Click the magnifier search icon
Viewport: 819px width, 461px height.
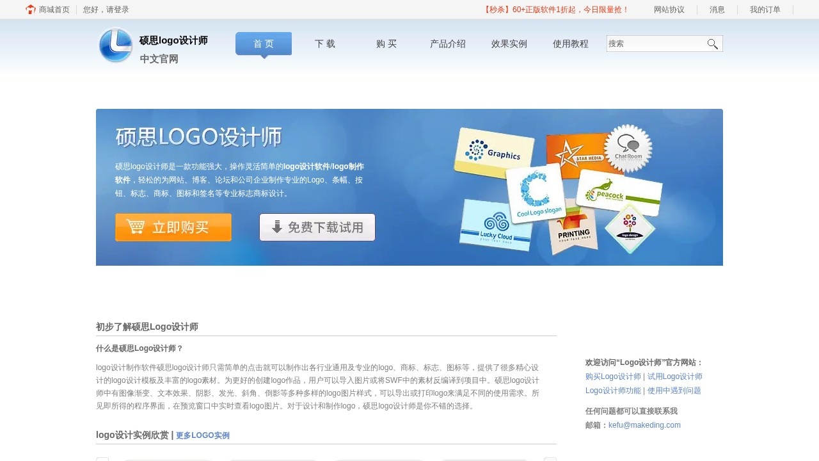(712, 44)
